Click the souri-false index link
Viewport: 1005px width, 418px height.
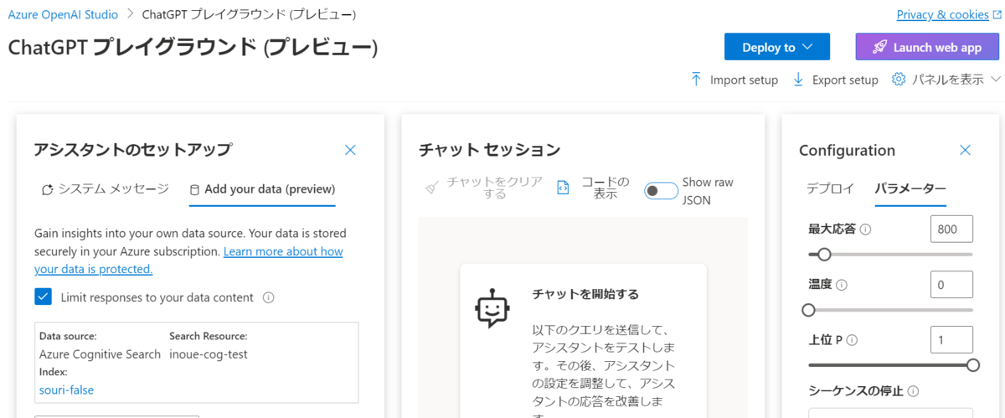pyautogui.click(x=66, y=390)
